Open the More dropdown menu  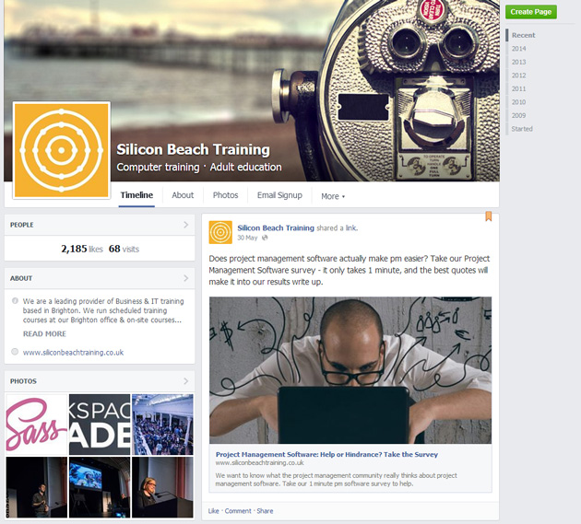point(333,196)
